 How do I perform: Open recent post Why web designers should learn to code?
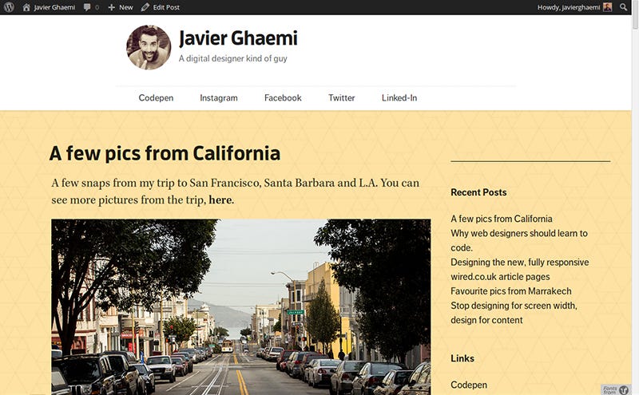coord(519,240)
